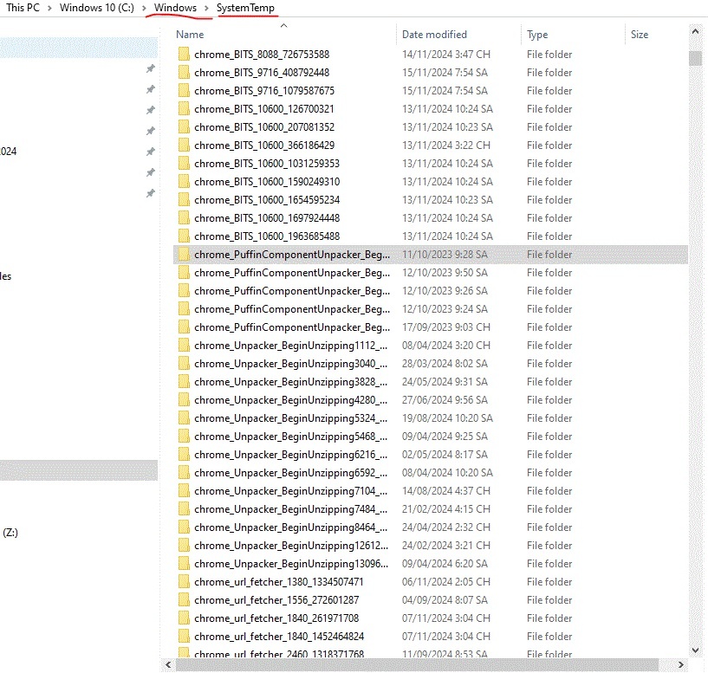708x673 pixels.
Task: Click the right arrow of horizontal scrollbar
Action: pyautogui.click(x=681, y=664)
